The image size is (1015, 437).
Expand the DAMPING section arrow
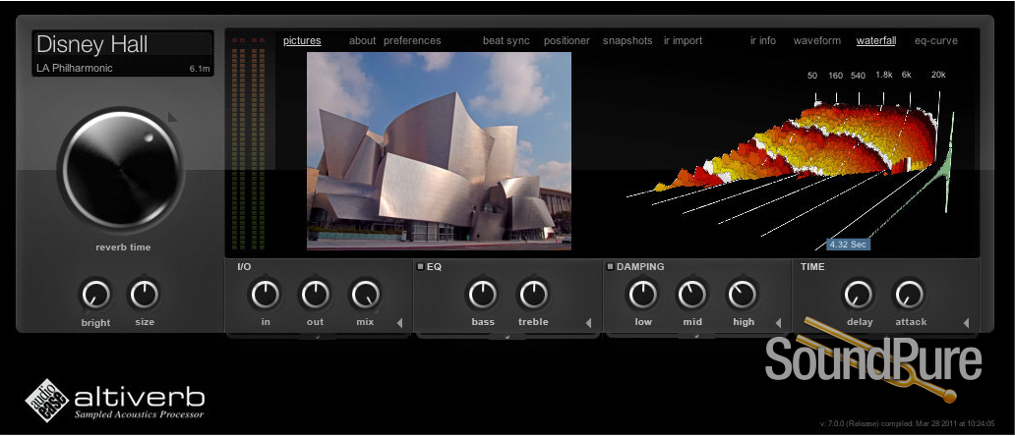click(x=778, y=322)
